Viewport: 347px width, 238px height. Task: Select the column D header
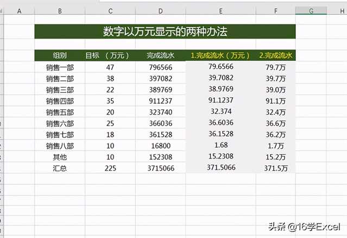160,11
